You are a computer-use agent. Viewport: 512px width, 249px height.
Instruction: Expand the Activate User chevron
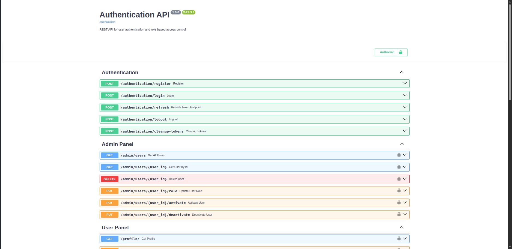tap(404, 203)
